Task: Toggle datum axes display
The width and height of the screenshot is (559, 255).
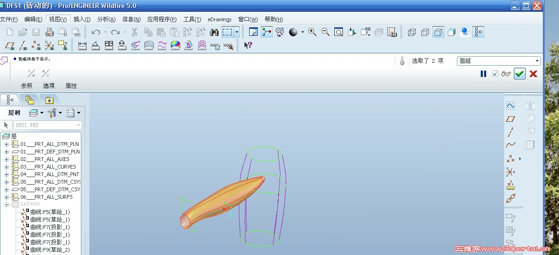Action: click(x=23, y=45)
